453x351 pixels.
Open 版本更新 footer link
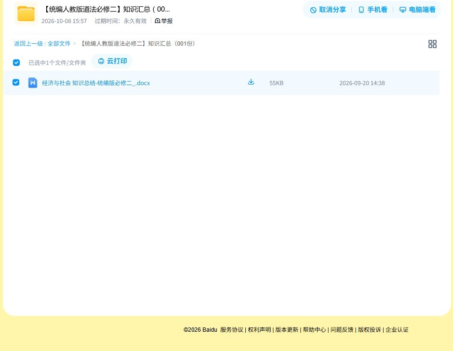[x=287, y=330]
